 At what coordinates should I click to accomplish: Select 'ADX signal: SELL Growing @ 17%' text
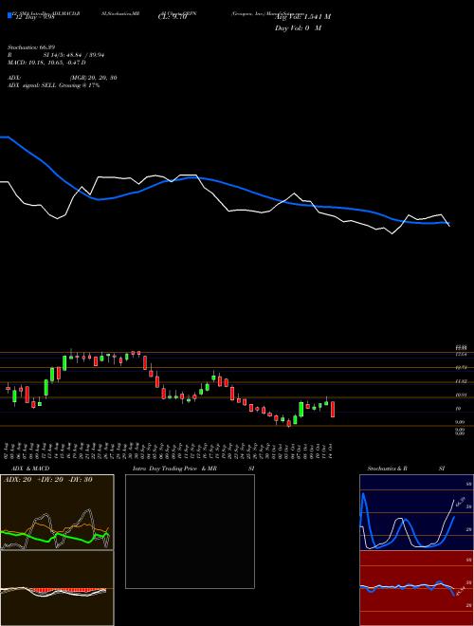[x=53, y=85]
